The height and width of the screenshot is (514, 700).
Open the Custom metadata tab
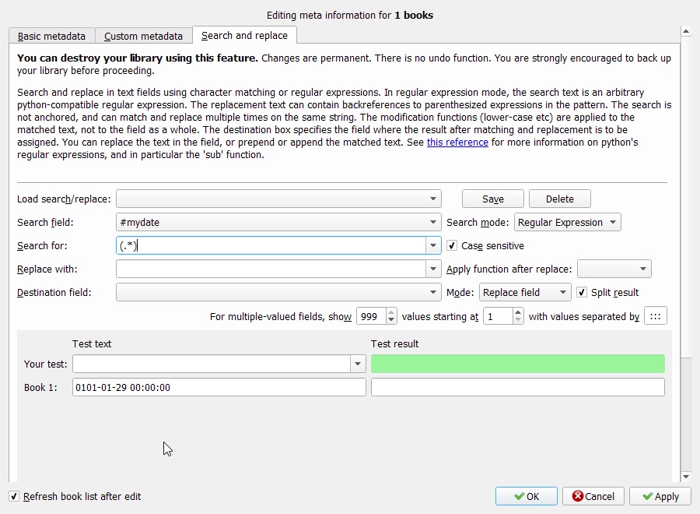[143, 36]
